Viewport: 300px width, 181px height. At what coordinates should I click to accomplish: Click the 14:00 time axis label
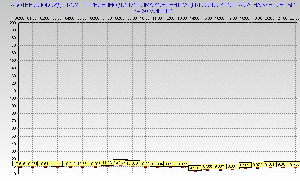click(195, 18)
